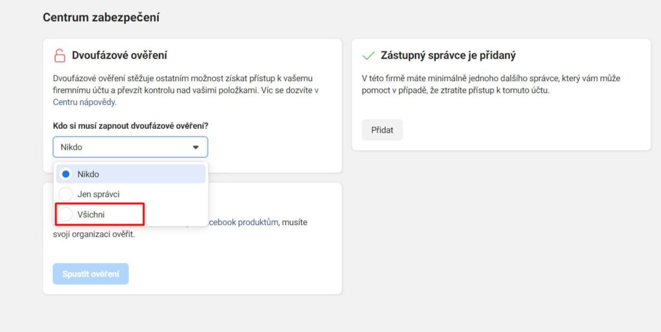Screen dimensions: 661x332
Task: Select the Nikdo radio button
Action: pyautogui.click(x=65, y=174)
